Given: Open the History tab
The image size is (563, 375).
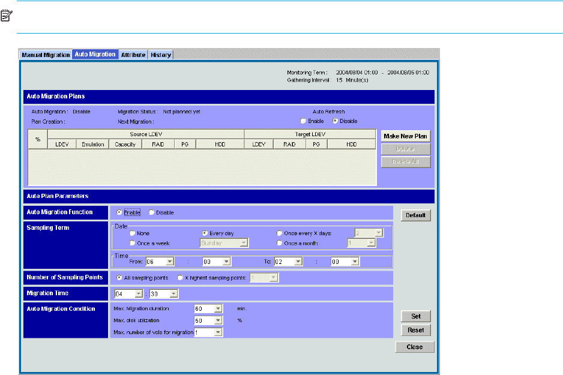Looking at the screenshot, I should click(161, 55).
